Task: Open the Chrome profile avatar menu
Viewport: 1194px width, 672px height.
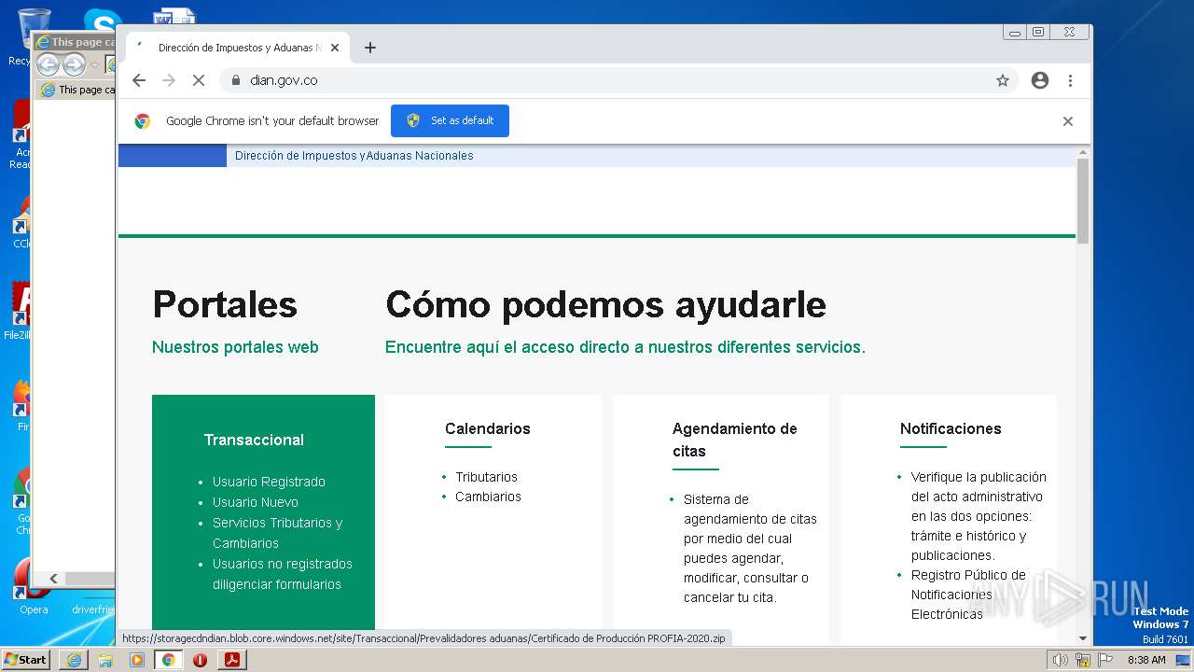Action: pyautogui.click(x=1040, y=80)
